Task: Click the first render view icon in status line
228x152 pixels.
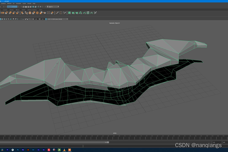Action: click(24, 7)
